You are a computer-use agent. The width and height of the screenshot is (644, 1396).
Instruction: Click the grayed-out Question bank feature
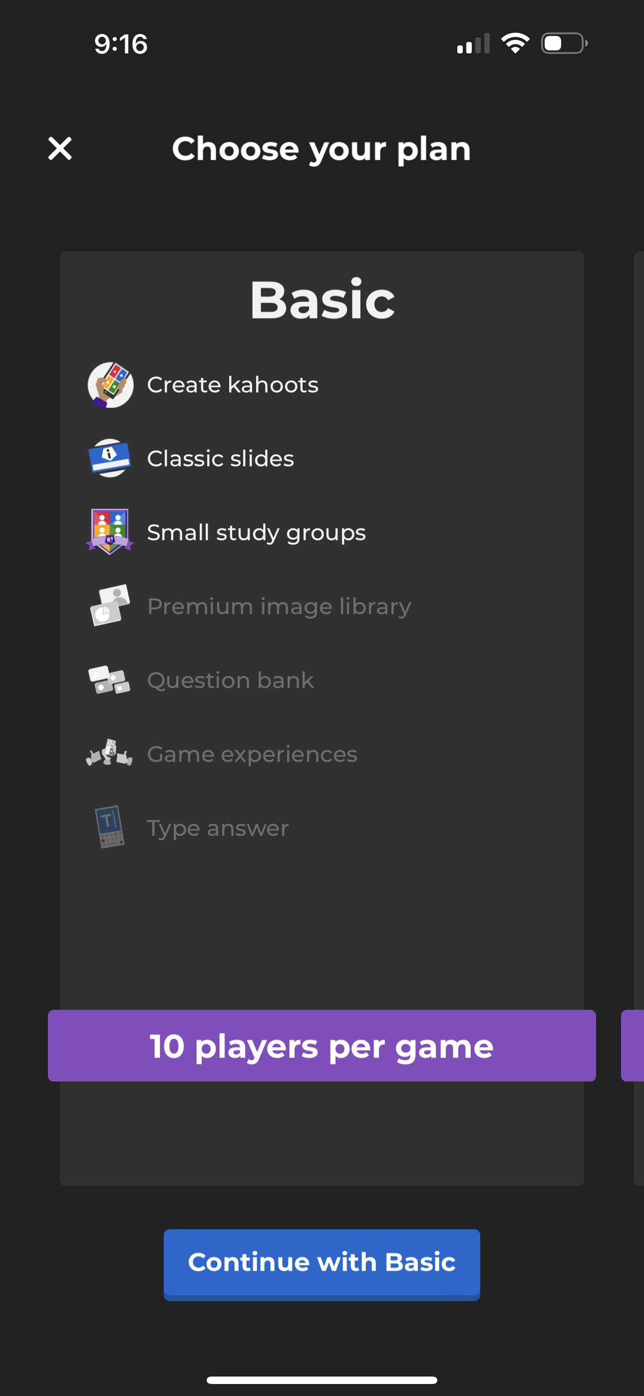(x=230, y=680)
